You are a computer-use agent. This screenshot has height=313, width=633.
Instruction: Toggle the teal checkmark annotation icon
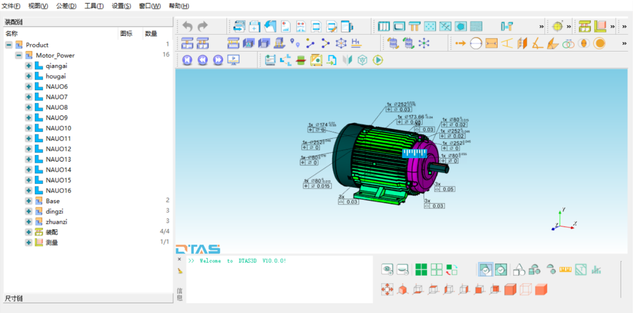(501, 270)
